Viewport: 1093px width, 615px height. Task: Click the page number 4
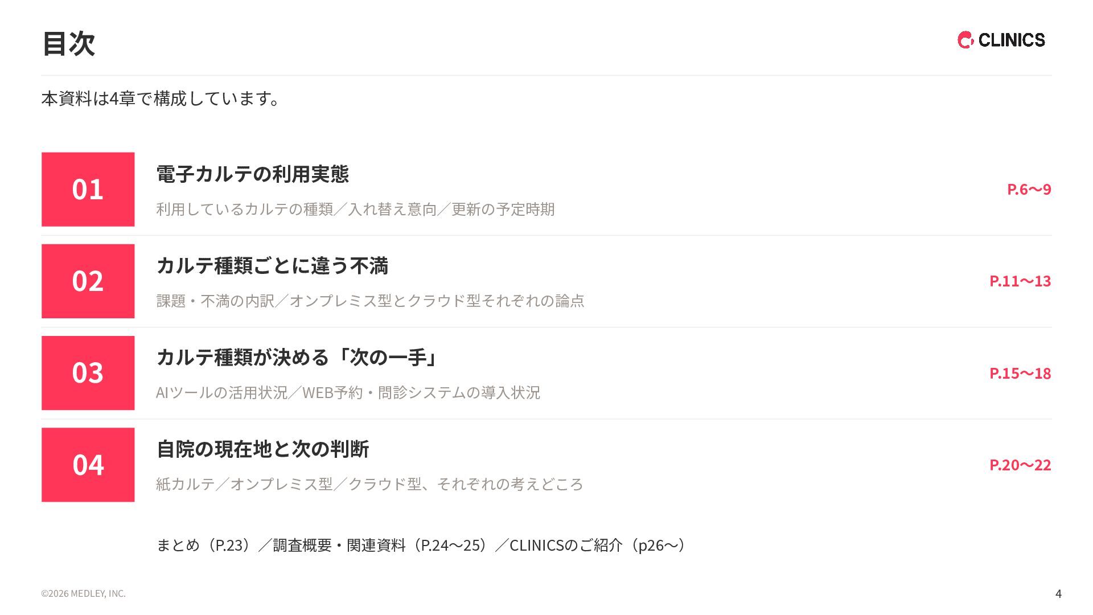click(x=1058, y=593)
